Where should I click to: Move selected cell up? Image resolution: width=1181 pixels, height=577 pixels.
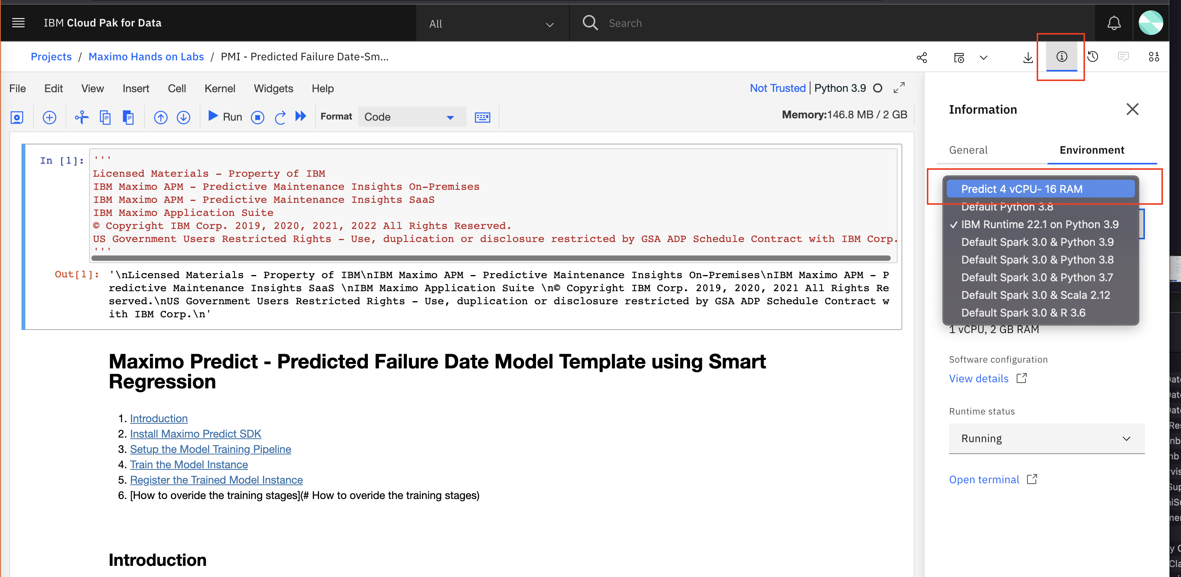pyautogui.click(x=160, y=118)
